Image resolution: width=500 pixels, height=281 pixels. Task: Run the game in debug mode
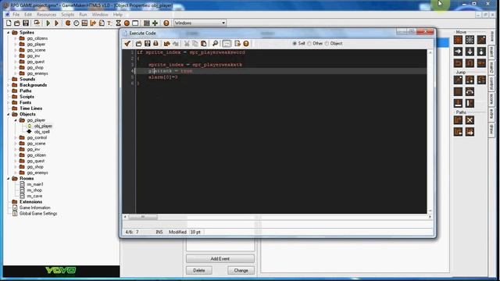[x=56, y=23]
